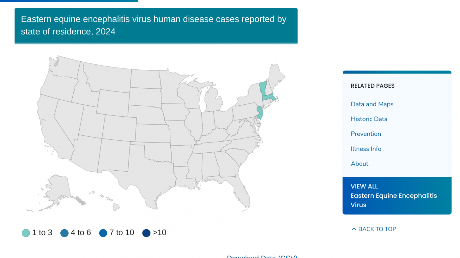Open the About related page
This screenshot has height=258, width=460.
359,164
